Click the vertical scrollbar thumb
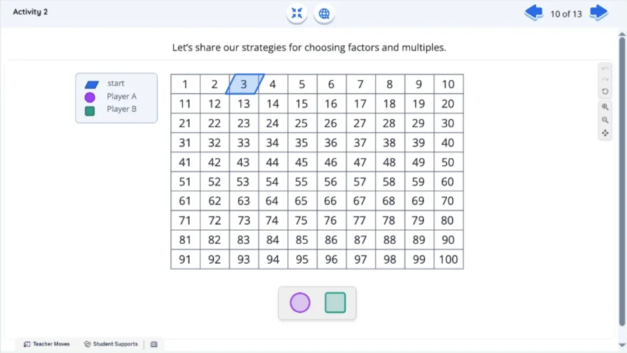The height and width of the screenshot is (353, 627). pos(622,181)
